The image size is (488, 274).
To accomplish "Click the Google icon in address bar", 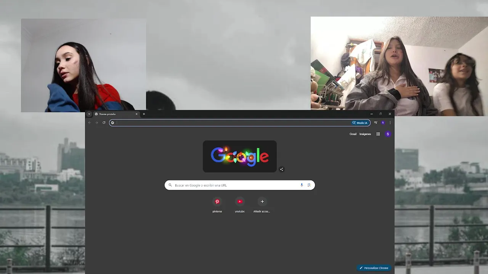I will pos(112,123).
